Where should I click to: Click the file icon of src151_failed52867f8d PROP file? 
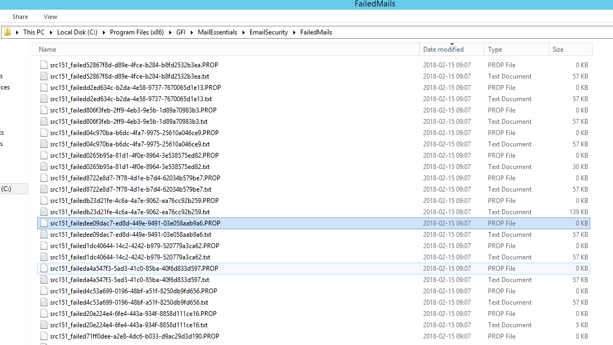(44, 65)
